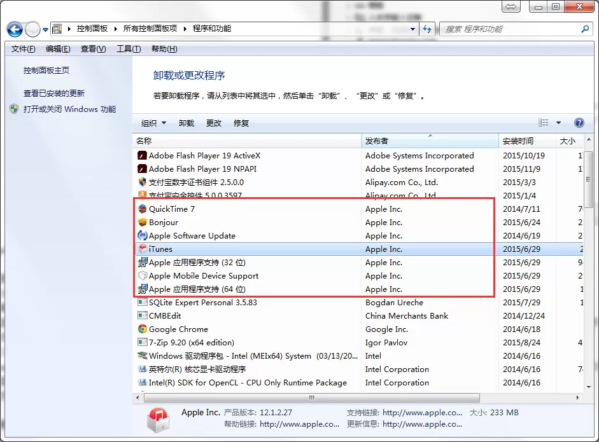599x442 pixels.
Task: Select Apple Mobile Device Support name
Action: (204, 276)
